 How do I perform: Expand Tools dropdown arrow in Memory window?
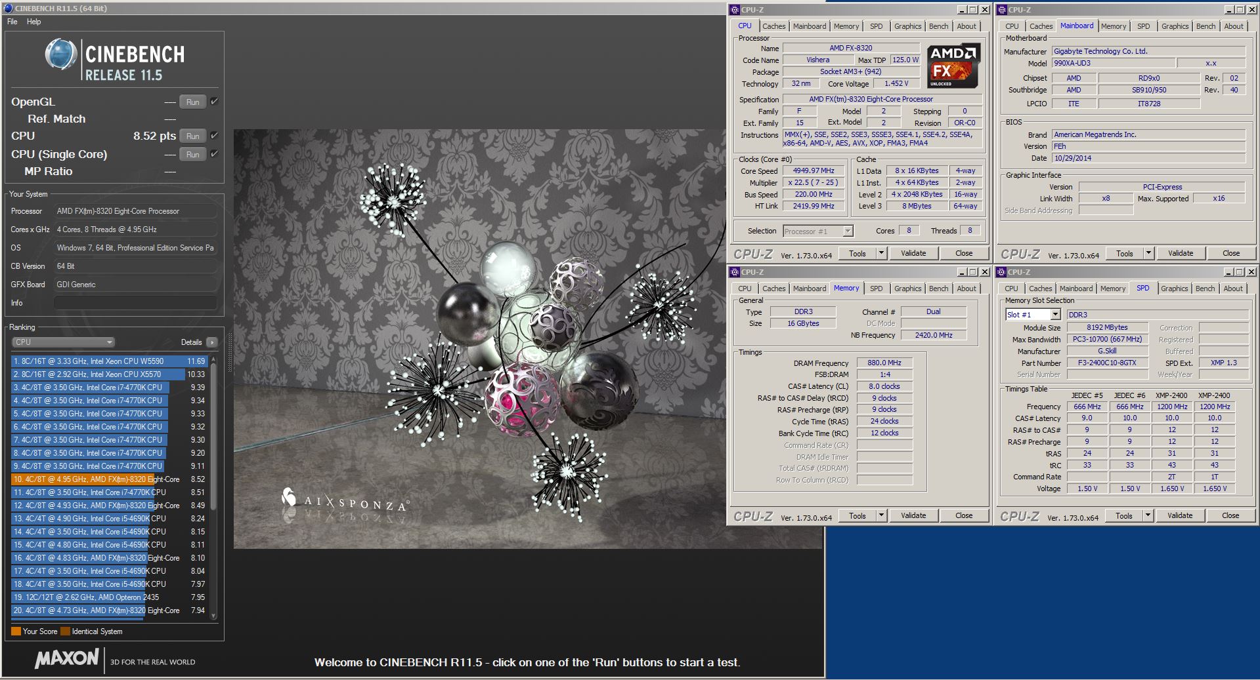click(881, 515)
